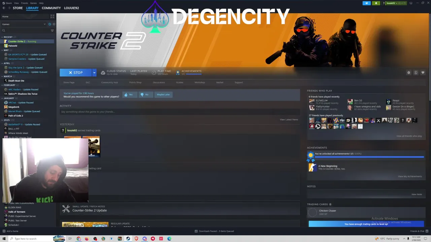Collapse the JANUARY group

click(2, 98)
